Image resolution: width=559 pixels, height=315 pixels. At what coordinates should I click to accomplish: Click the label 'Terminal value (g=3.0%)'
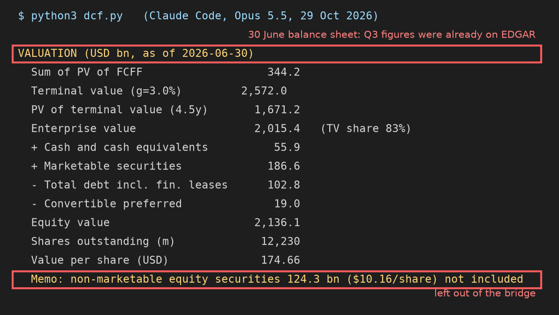(106, 91)
